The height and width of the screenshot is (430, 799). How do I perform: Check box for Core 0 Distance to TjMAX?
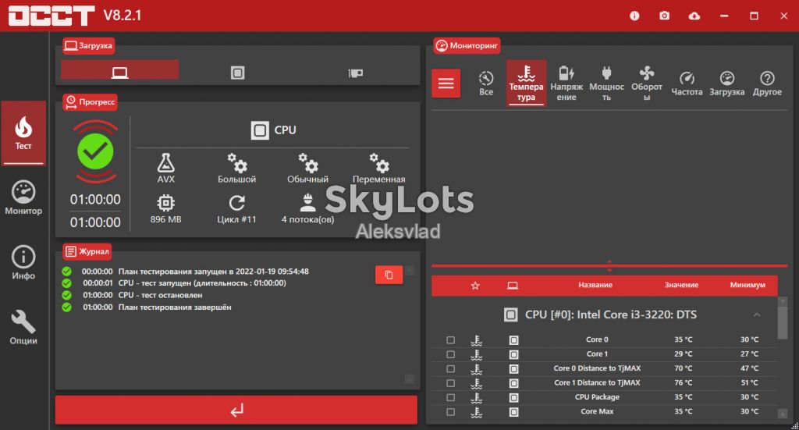pos(450,368)
